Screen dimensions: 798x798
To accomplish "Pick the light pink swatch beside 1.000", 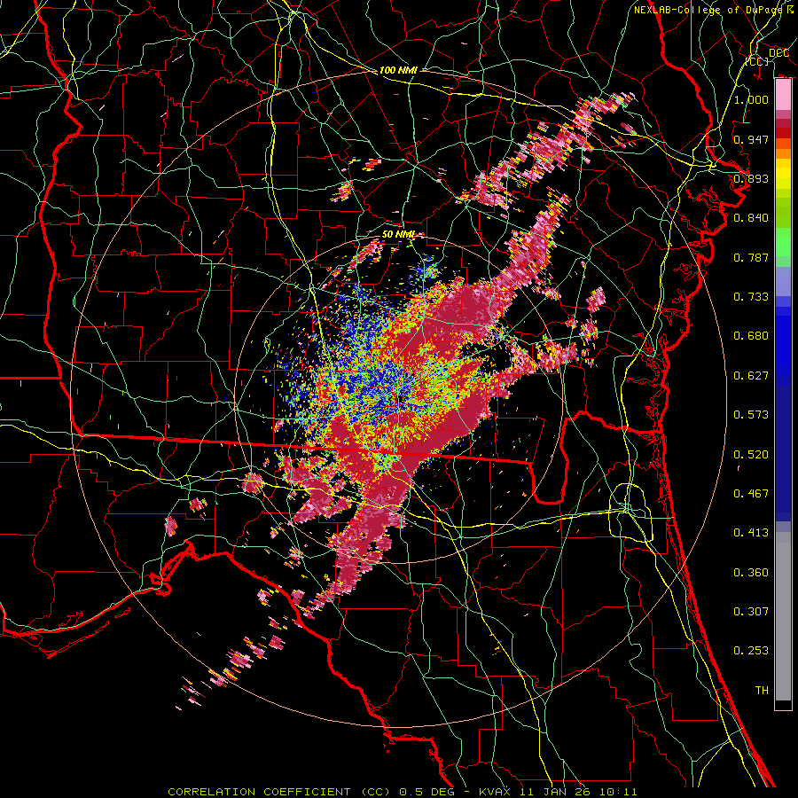I will pos(783,95).
